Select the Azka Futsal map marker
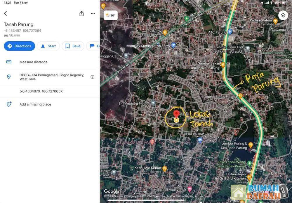The width and height of the screenshot is (292, 203). point(187,19)
